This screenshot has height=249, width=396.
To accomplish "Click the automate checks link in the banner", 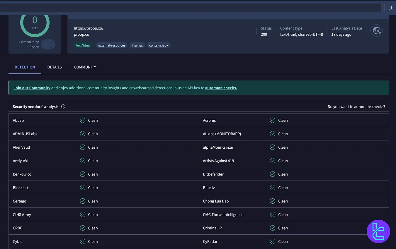I will [x=221, y=88].
